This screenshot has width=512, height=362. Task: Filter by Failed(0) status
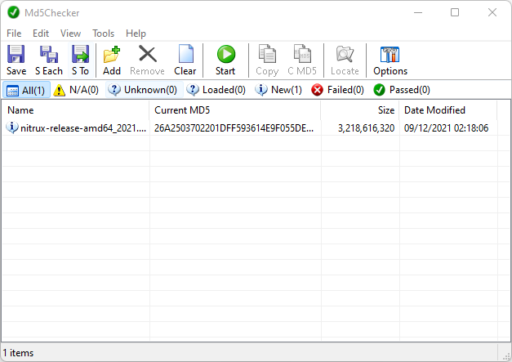[x=337, y=90]
